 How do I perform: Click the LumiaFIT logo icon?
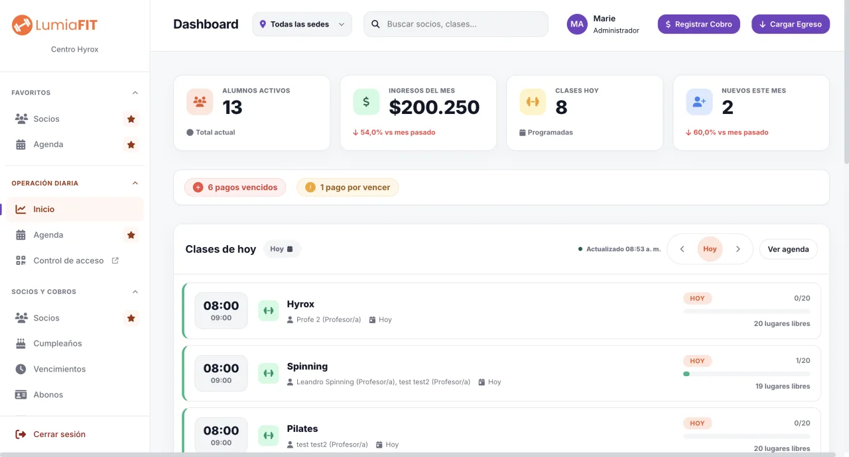(x=22, y=25)
